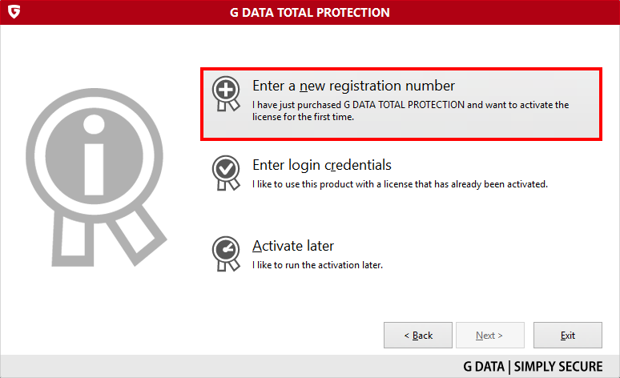The image size is (620, 378).
Task: Click the red title bar area beside the logo
Action: [x=119, y=12]
